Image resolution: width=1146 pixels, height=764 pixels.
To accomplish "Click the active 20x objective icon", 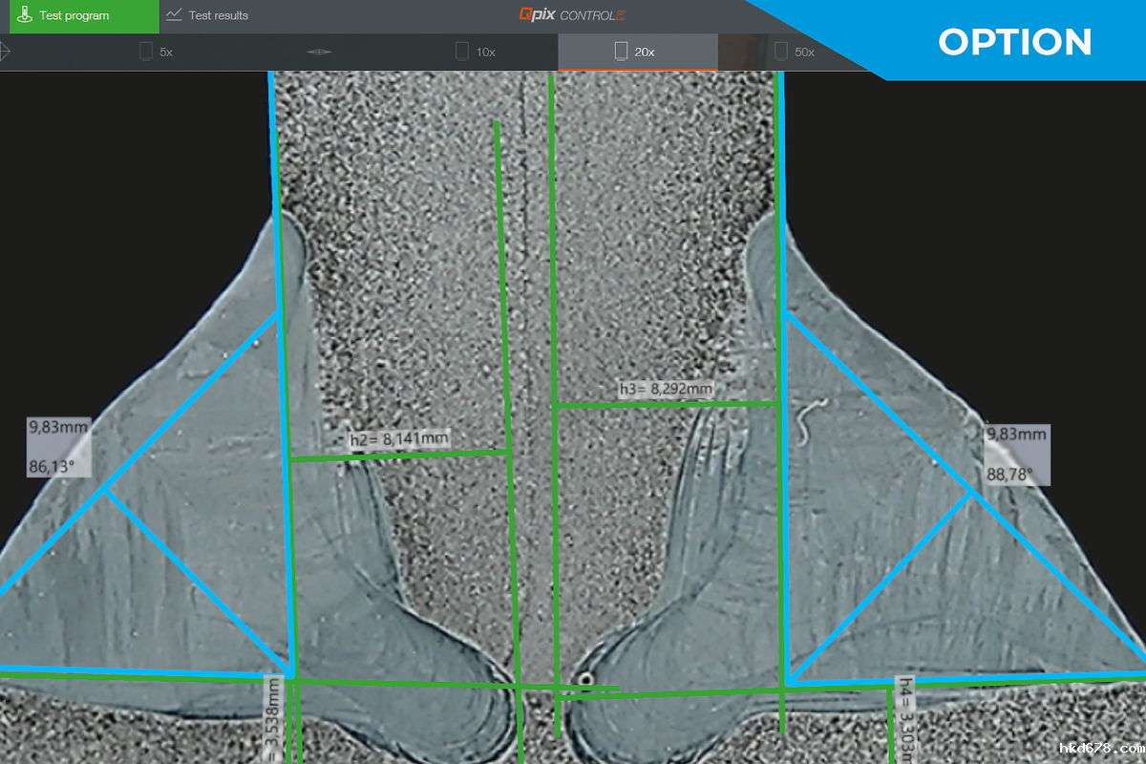I will coord(621,52).
